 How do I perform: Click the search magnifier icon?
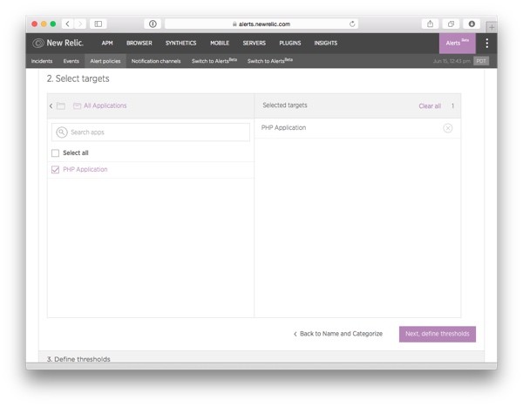62,132
